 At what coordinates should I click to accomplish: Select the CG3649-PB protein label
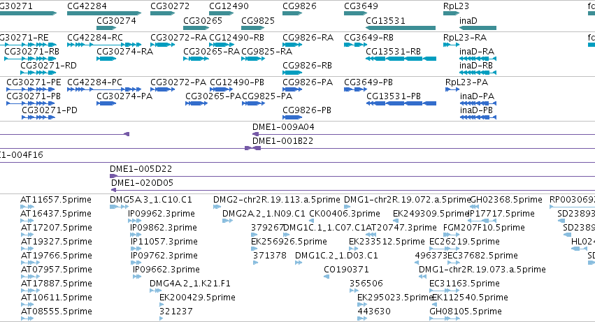[x=368, y=82]
